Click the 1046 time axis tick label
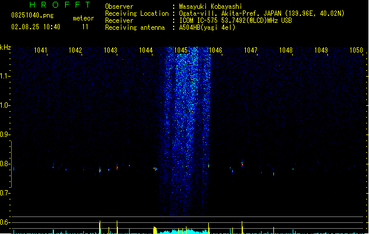369x234 pixels. pyautogui.click(x=215, y=50)
